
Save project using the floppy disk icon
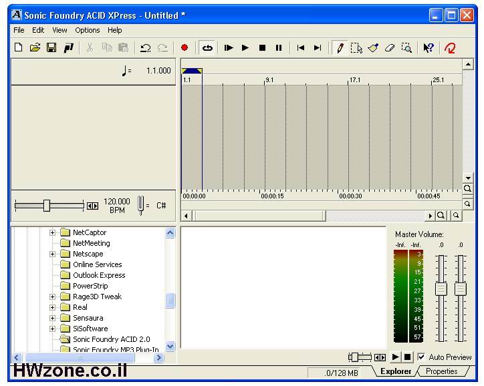tap(51, 48)
